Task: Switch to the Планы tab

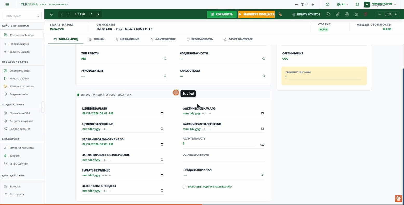Action: click(97, 39)
